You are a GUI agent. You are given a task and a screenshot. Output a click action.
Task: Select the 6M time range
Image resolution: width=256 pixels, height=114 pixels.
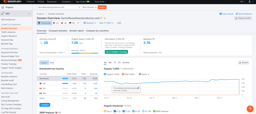[110, 62]
